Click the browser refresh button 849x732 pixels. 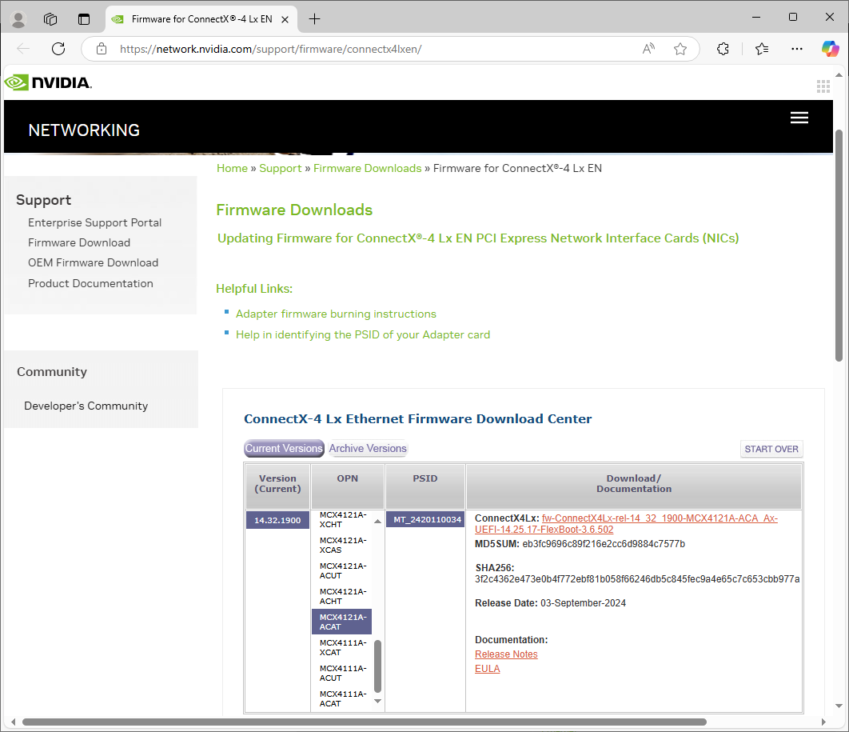pos(58,49)
